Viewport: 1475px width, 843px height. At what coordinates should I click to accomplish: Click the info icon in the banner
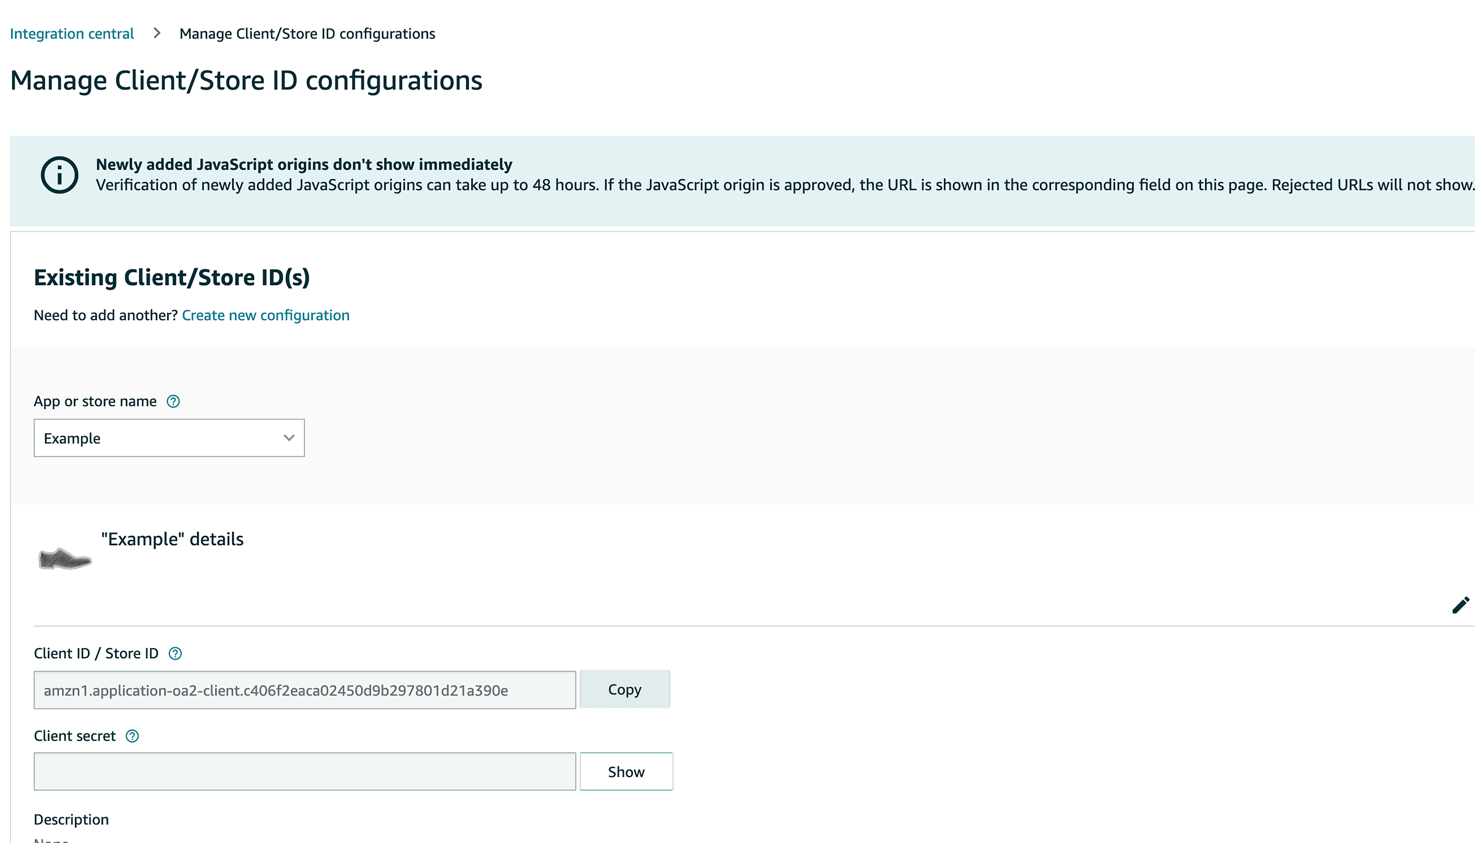tap(59, 175)
